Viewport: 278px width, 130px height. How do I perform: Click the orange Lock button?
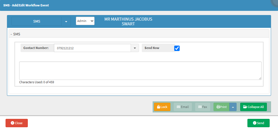[x=162, y=107]
